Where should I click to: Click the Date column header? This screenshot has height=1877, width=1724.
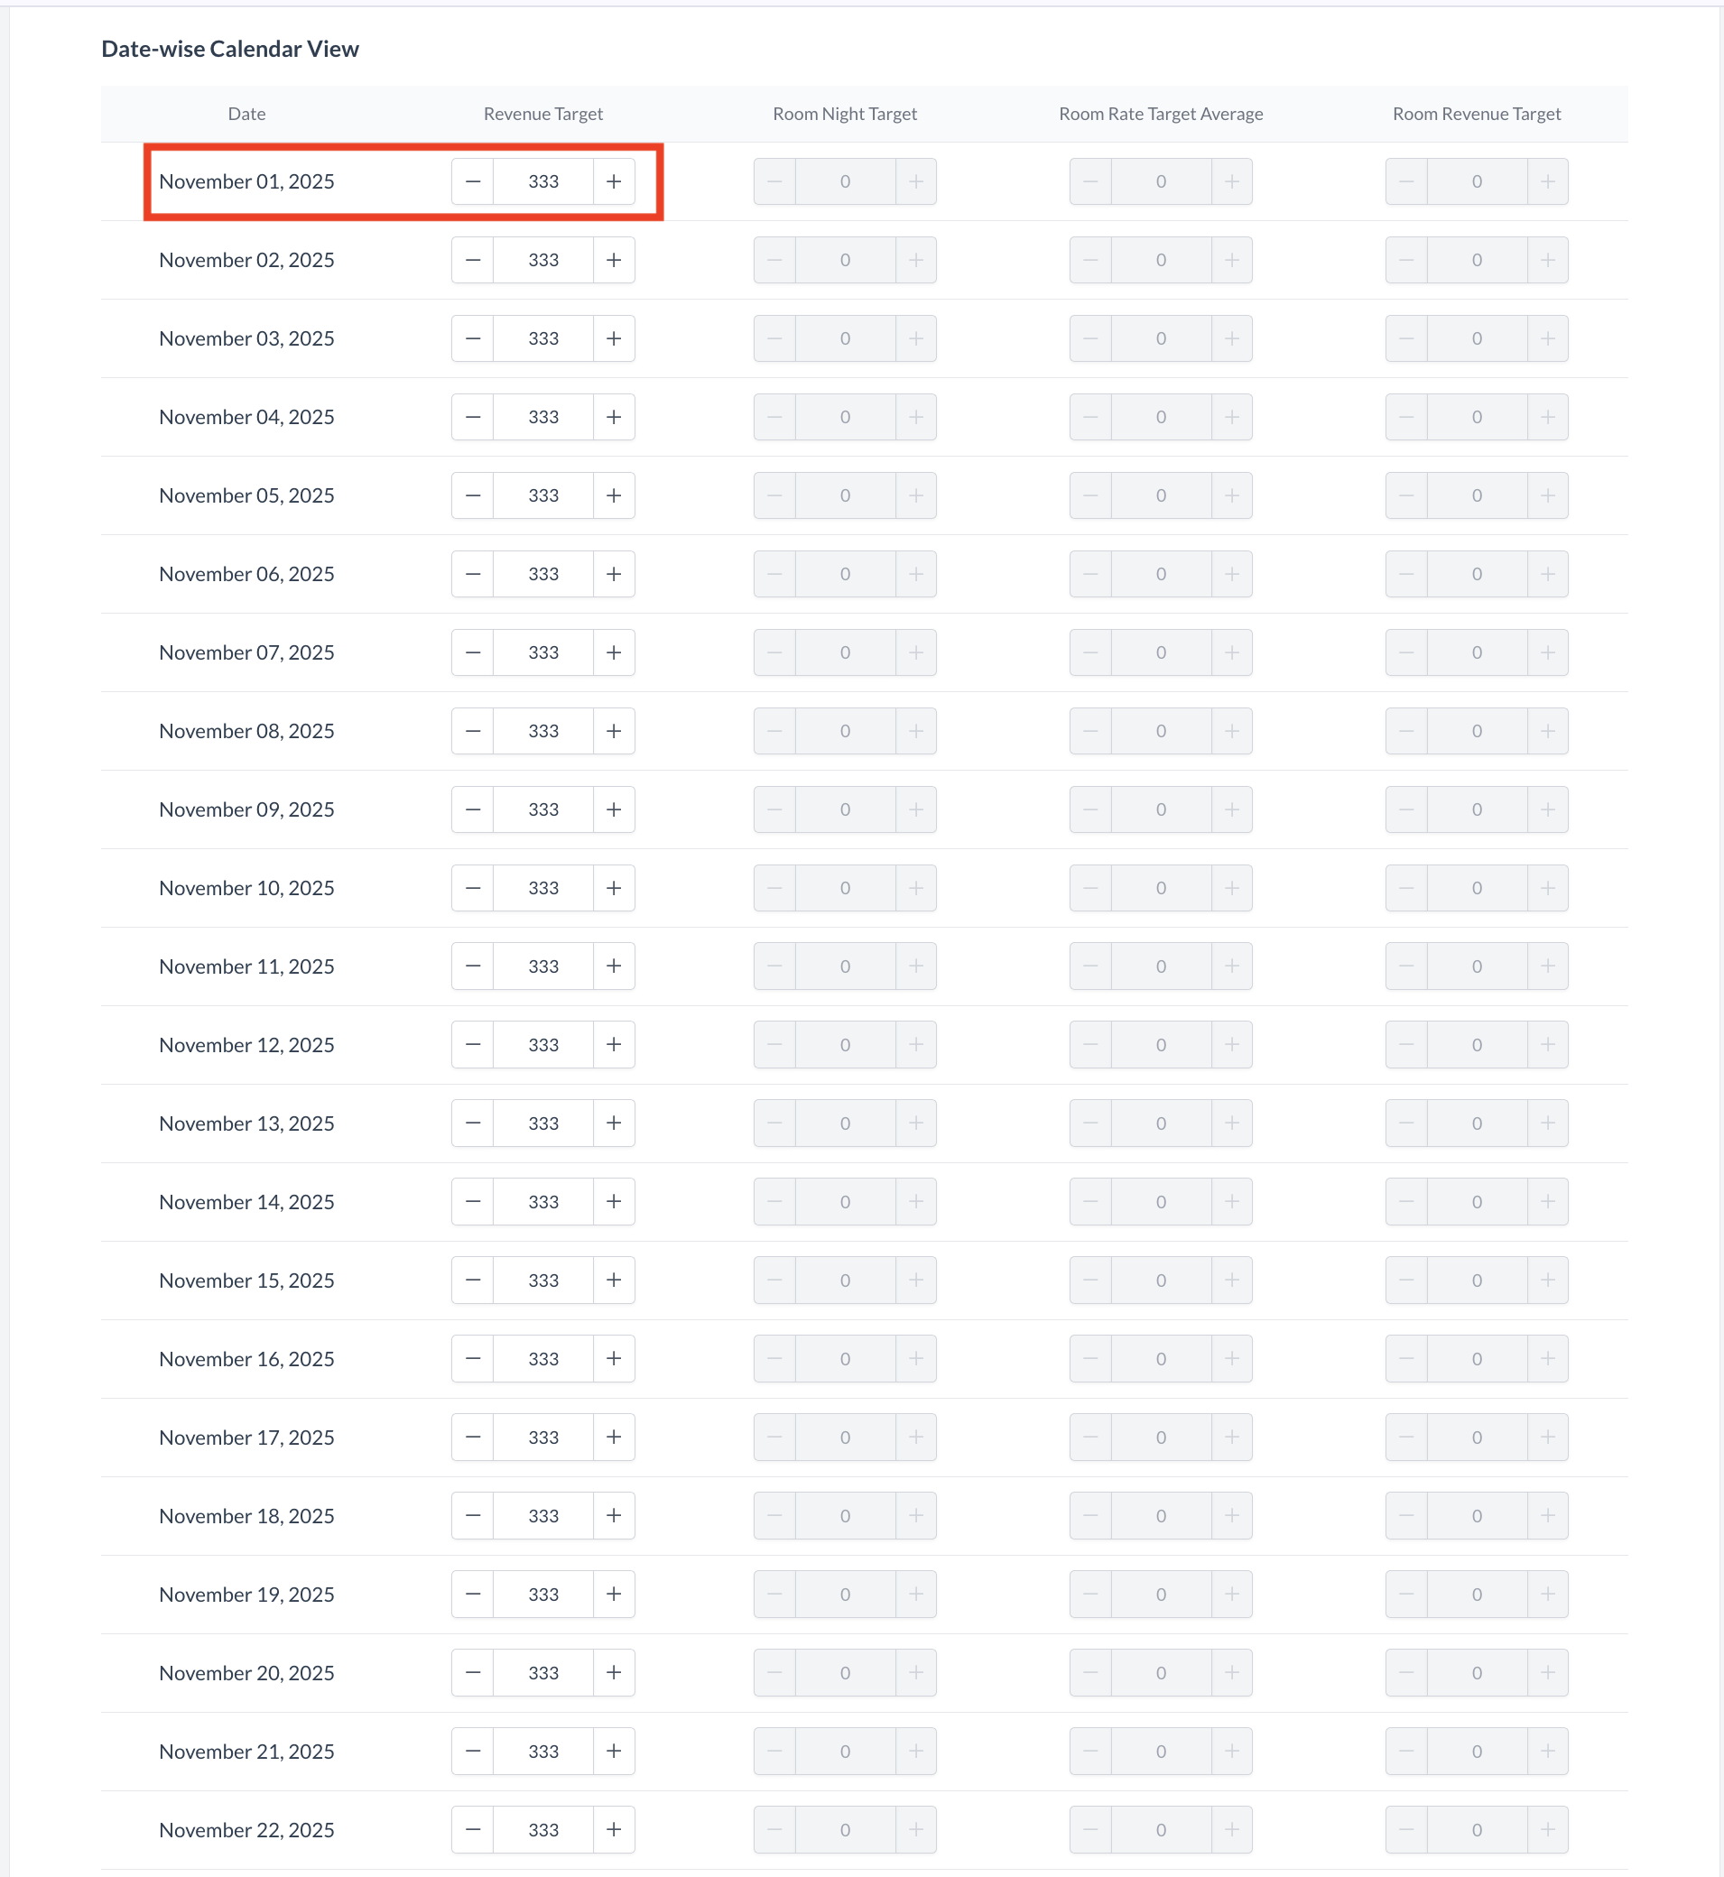246,114
